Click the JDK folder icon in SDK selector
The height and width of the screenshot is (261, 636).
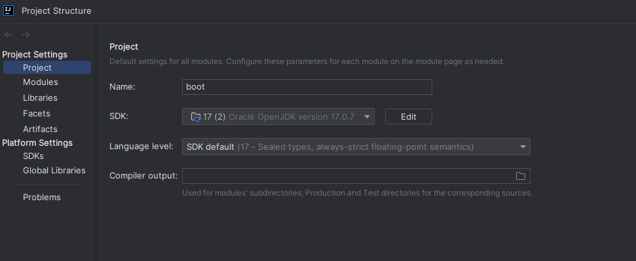click(195, 116)
